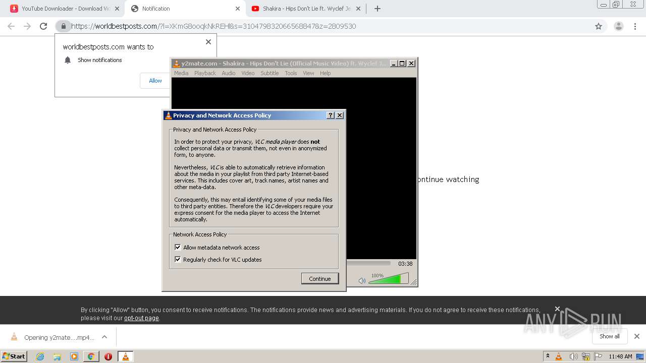Open the Chrome profile avatar

pos(618,26)
